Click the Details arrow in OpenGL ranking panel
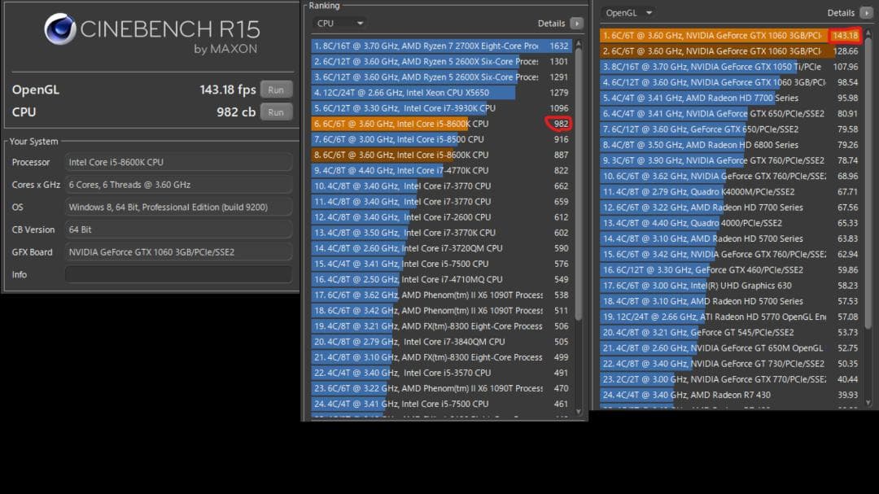 click(865, 13)
